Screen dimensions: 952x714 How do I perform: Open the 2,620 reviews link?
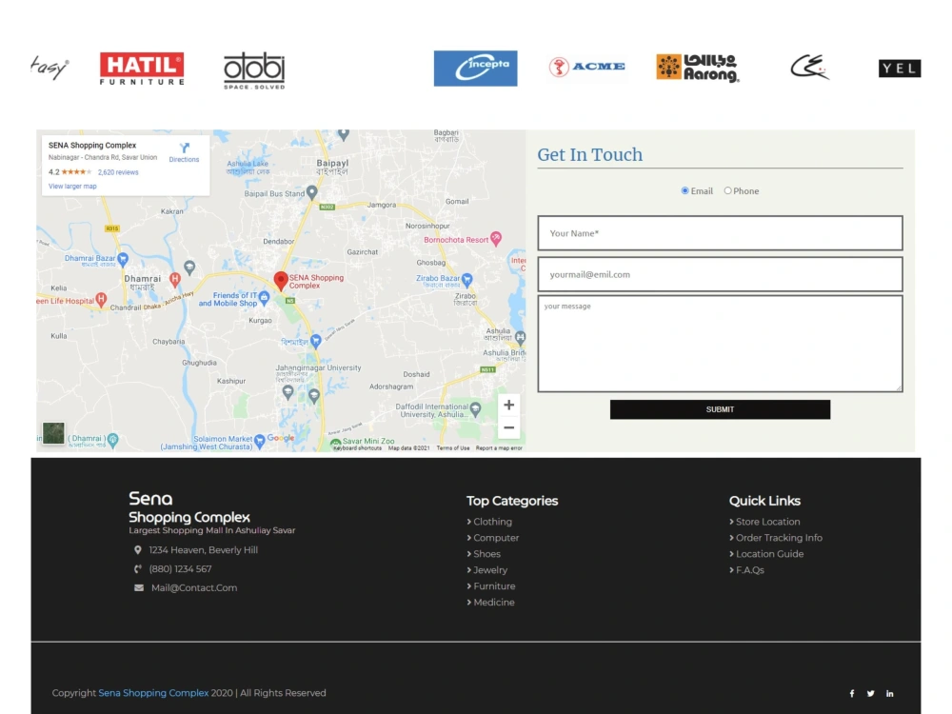point(118,172)
